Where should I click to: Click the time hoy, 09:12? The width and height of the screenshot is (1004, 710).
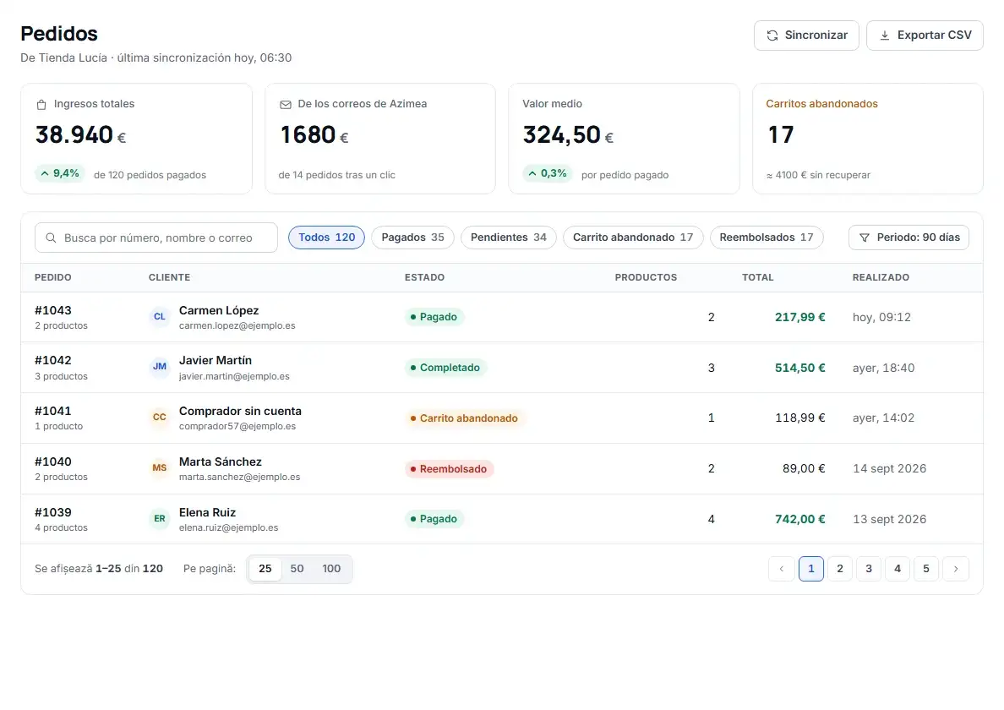(881, 317)
